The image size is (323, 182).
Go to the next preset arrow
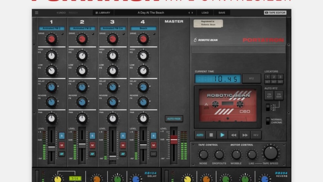pyautogui.click(x=193, y=13)
